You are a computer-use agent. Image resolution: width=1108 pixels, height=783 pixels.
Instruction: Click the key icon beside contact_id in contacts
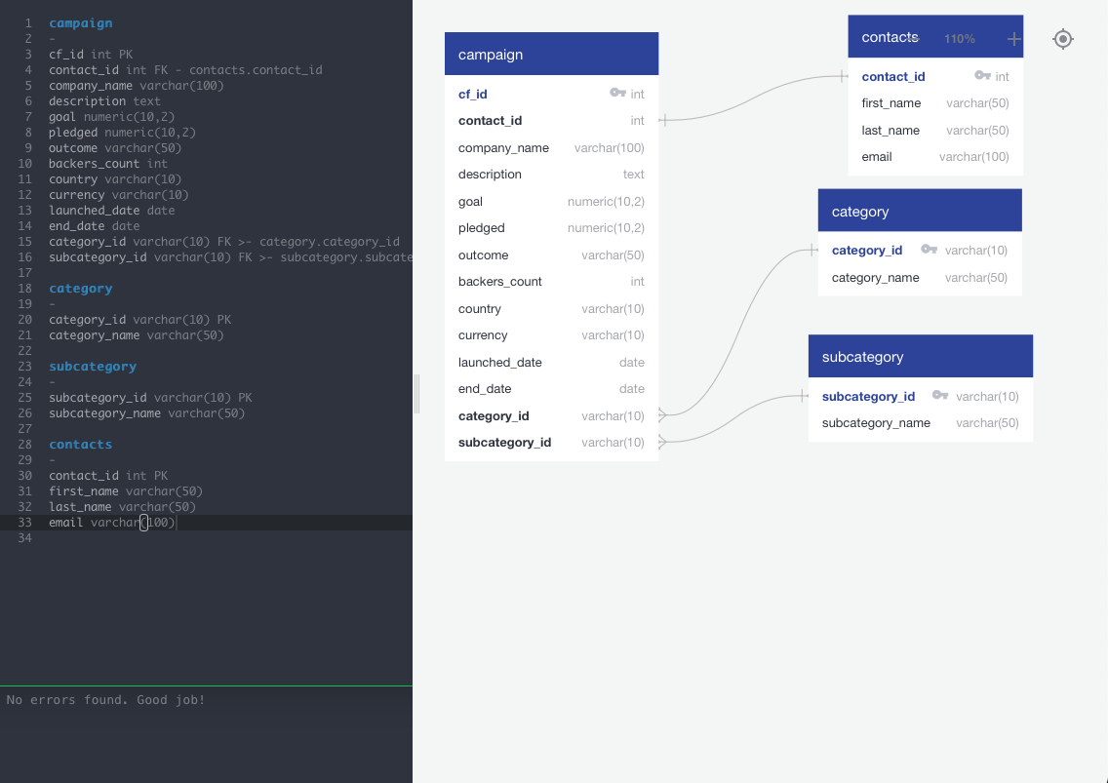pyautogui.click(x=983, y=76)
